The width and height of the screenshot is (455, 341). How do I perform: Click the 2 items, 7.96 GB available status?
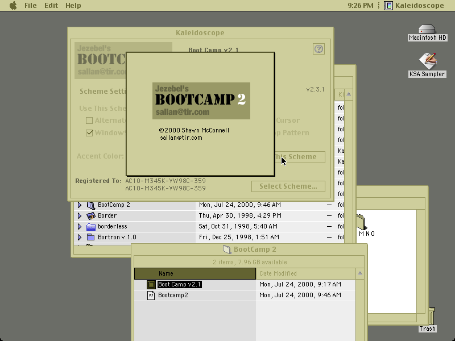click(250, 262)
